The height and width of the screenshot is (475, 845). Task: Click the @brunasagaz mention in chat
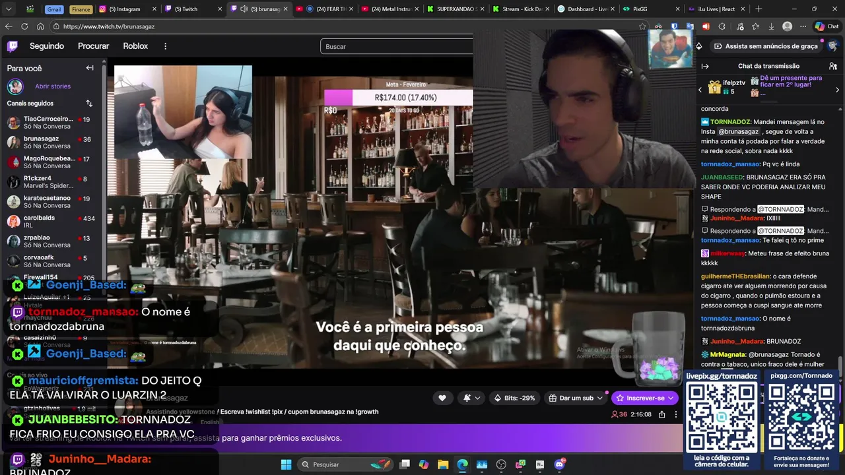[738, 131]
